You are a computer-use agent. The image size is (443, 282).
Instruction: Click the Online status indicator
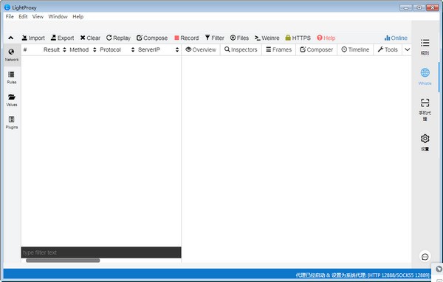click(396, 38)
